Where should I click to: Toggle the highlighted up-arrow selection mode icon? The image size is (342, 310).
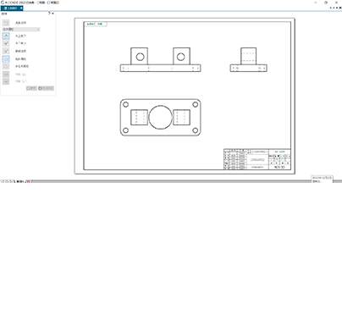6,36
